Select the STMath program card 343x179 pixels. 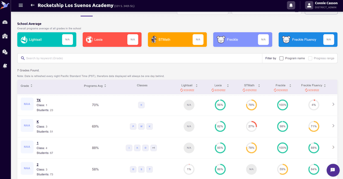point(177,40)
